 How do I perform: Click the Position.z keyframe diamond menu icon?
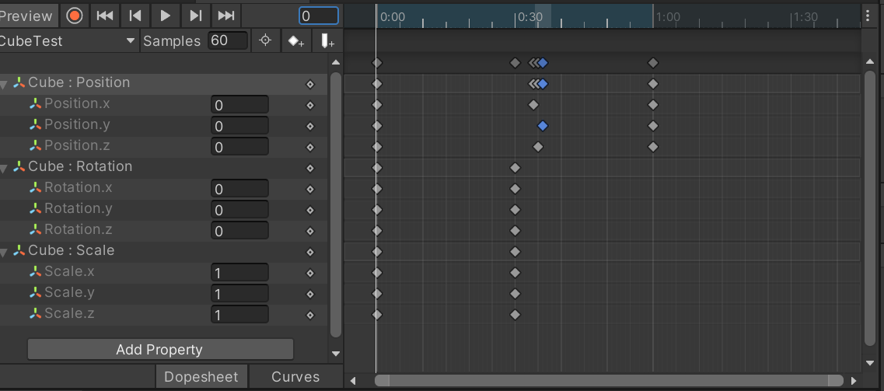[x=309, y=148]
